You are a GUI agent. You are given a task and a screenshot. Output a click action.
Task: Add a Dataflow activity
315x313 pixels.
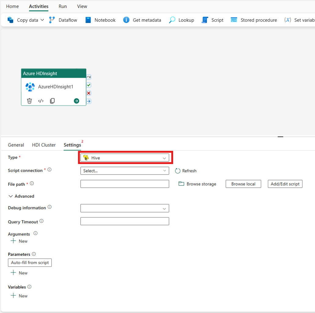(x=63, y=20)
